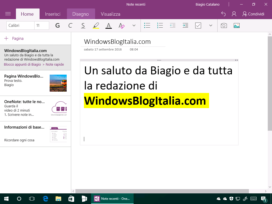Insert a picture from file
This screenshot has height=204, width=272.
(237, 25)
